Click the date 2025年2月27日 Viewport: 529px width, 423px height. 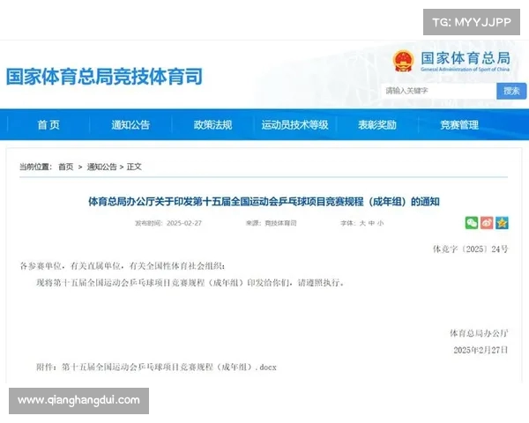coord(481,350)
